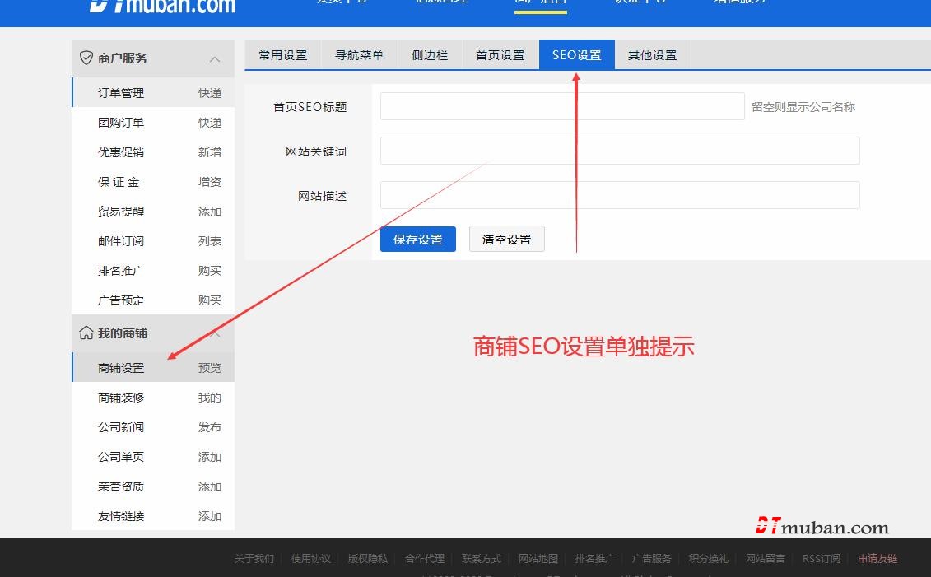Click the DTmuban.com watermark logo
This screenshot has width=931, height=577.
coord(822,527)
